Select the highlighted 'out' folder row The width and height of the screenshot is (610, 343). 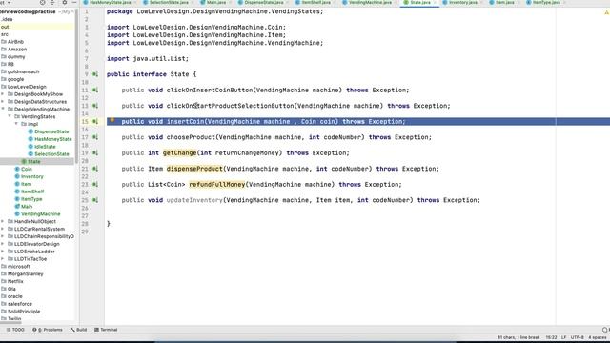[37, 27]
